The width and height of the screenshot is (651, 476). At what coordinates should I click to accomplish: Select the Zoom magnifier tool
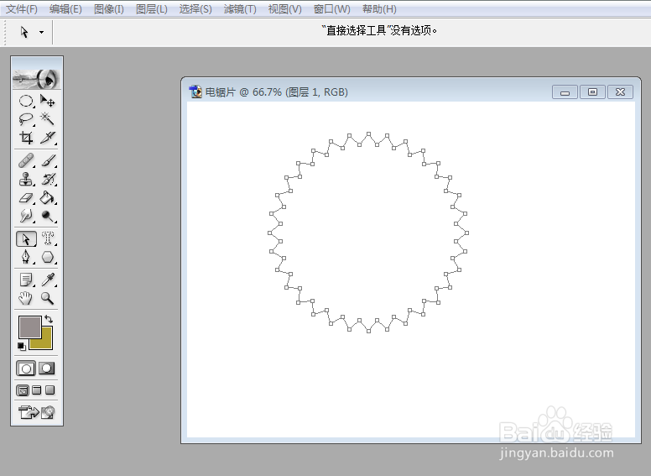point(47,298)
